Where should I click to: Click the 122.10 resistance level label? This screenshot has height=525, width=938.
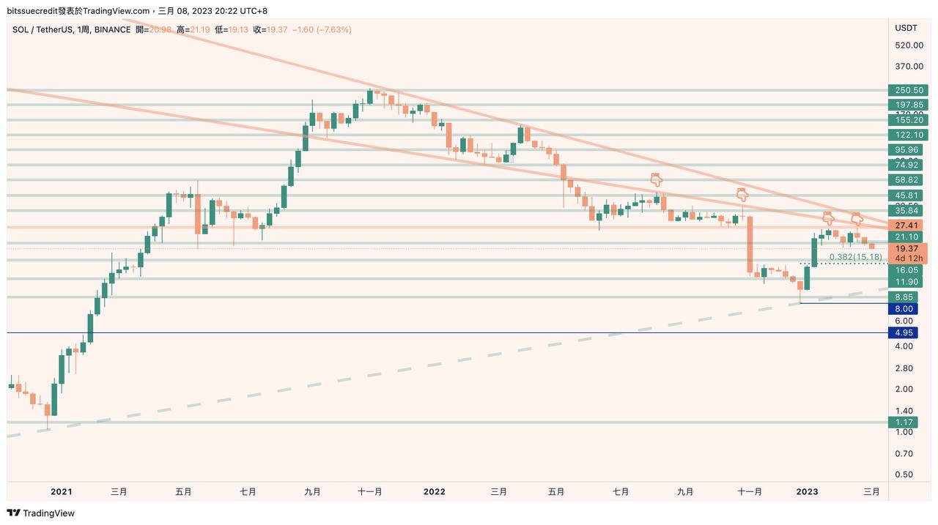click(909, 135)
